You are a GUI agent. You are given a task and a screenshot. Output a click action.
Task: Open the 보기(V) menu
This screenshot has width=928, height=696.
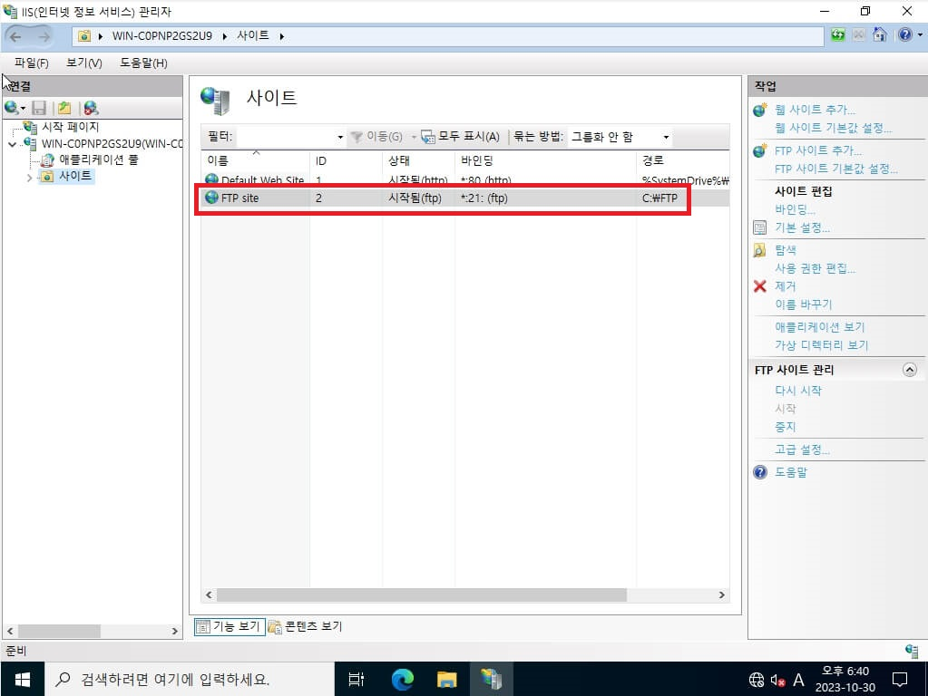click(x=84, y=63)
